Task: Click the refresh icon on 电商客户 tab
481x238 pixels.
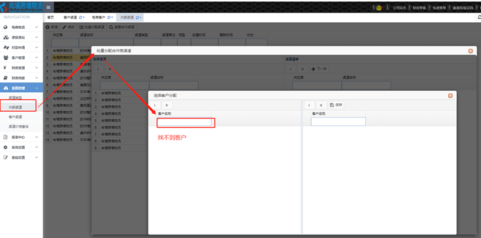Action: point(108,18)
